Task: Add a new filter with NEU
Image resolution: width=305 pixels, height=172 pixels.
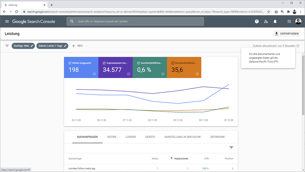Action: click(x=77, y=46)
